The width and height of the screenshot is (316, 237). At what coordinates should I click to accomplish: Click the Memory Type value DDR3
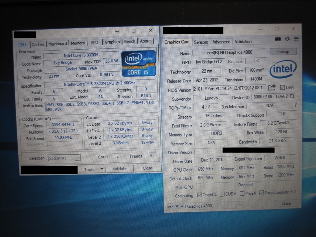(216, 133)
